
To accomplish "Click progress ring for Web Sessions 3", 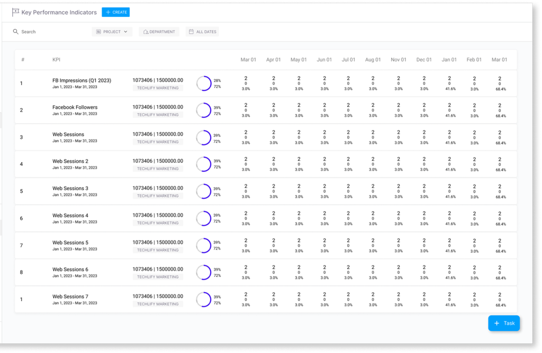I will coord(203,191).
